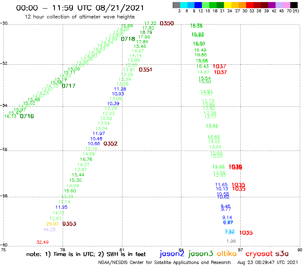Click the note about UTC time and SWH

86,254
